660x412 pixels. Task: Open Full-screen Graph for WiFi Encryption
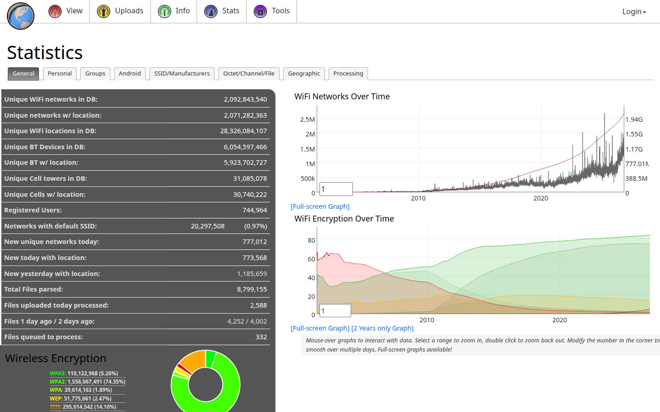point(320,328)
